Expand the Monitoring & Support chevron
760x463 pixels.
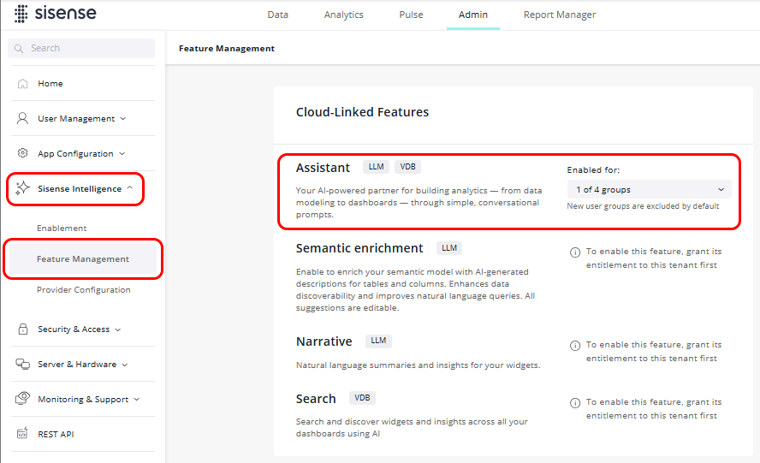pyautogui.click(x=137, y=399)
